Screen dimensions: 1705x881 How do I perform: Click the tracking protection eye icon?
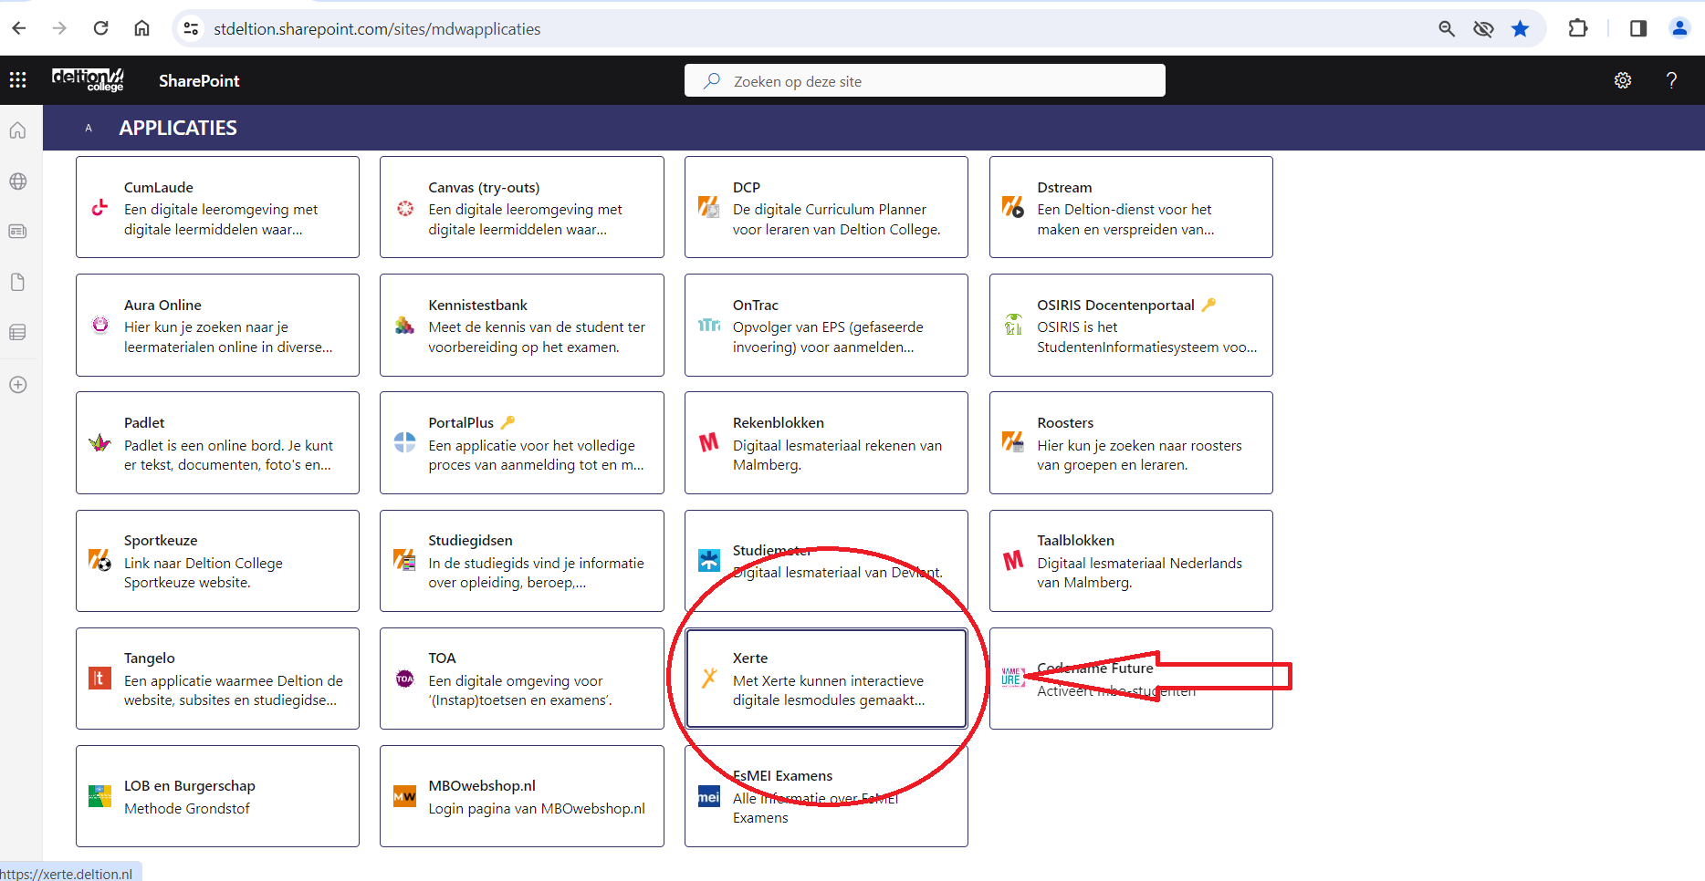pyautogui.click(x=1483, y=28)
